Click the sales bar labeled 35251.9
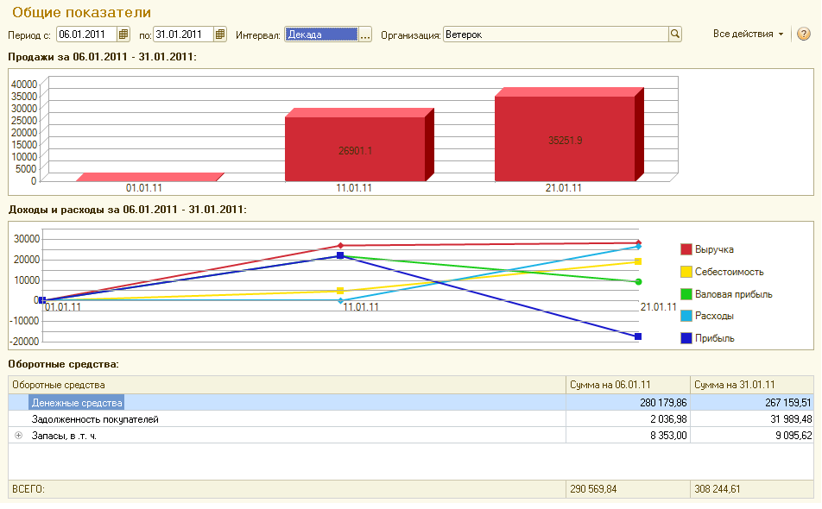 point(565,139)
